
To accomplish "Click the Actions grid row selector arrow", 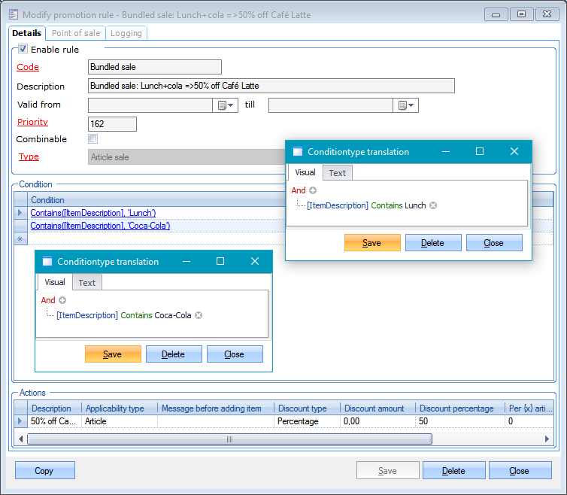I will tap(20, 421).
